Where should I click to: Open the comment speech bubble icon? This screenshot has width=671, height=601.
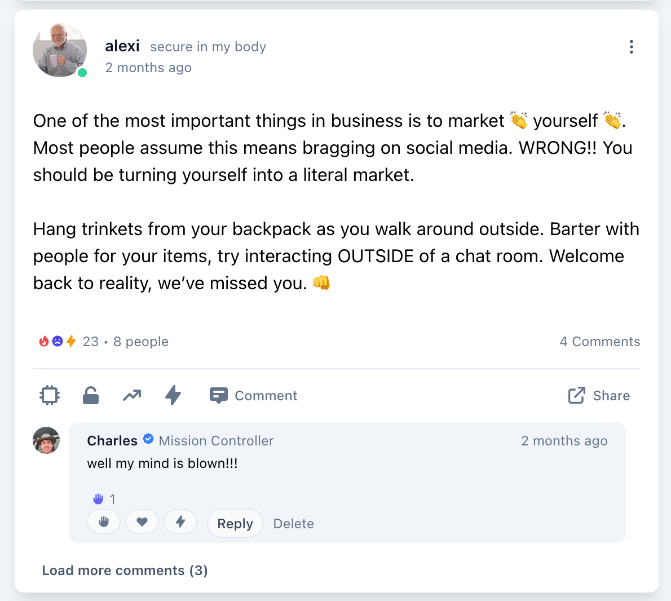218,395
